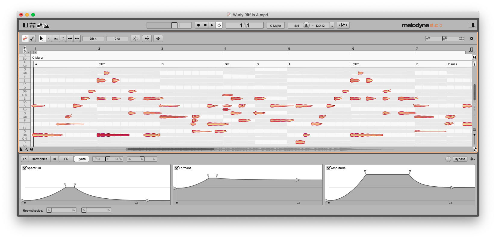Click the first Resynthesize slider

[x=61, y=210]
